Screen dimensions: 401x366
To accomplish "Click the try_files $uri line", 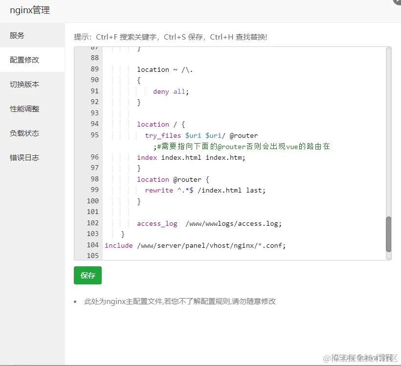I will [201, 135].
